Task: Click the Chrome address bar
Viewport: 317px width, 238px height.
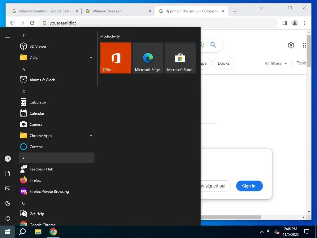Action: click(x=158, y=23)
